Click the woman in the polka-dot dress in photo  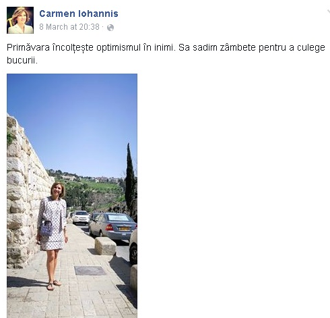(x=53, y=236)
